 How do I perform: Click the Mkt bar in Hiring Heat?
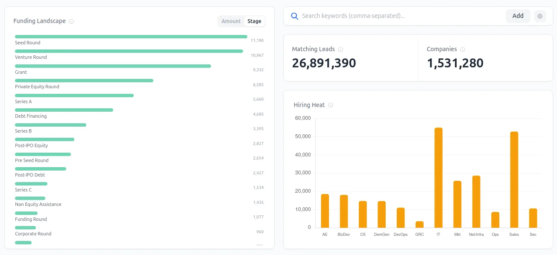coord(457,204)
